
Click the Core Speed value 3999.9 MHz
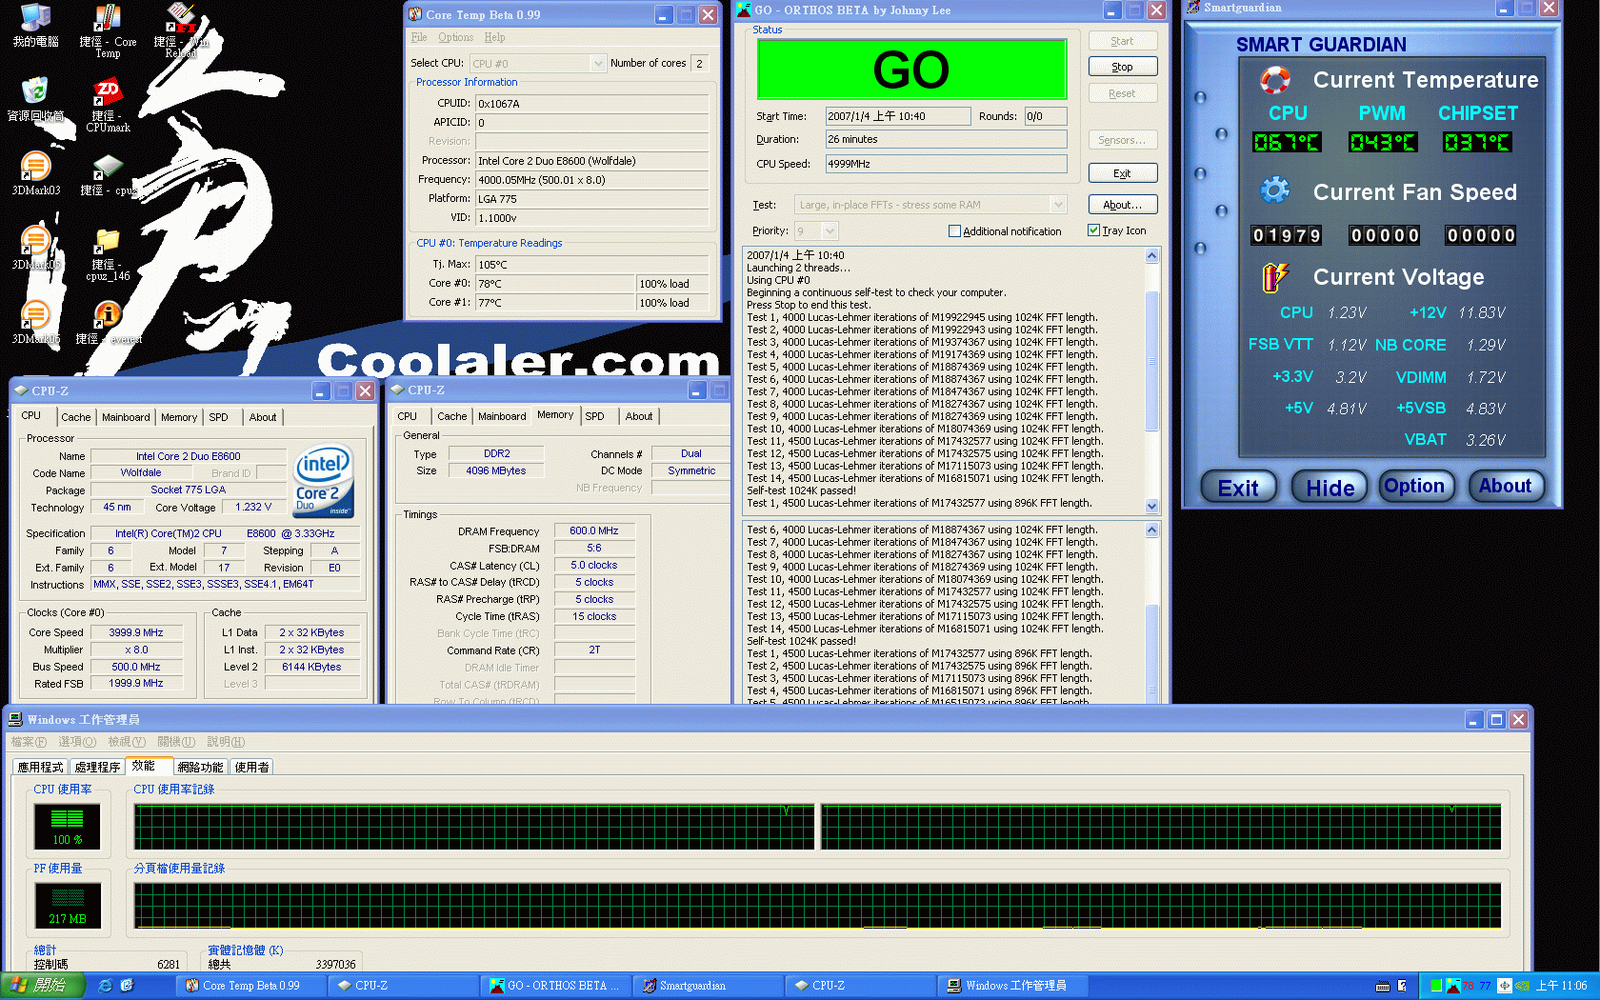136,632
